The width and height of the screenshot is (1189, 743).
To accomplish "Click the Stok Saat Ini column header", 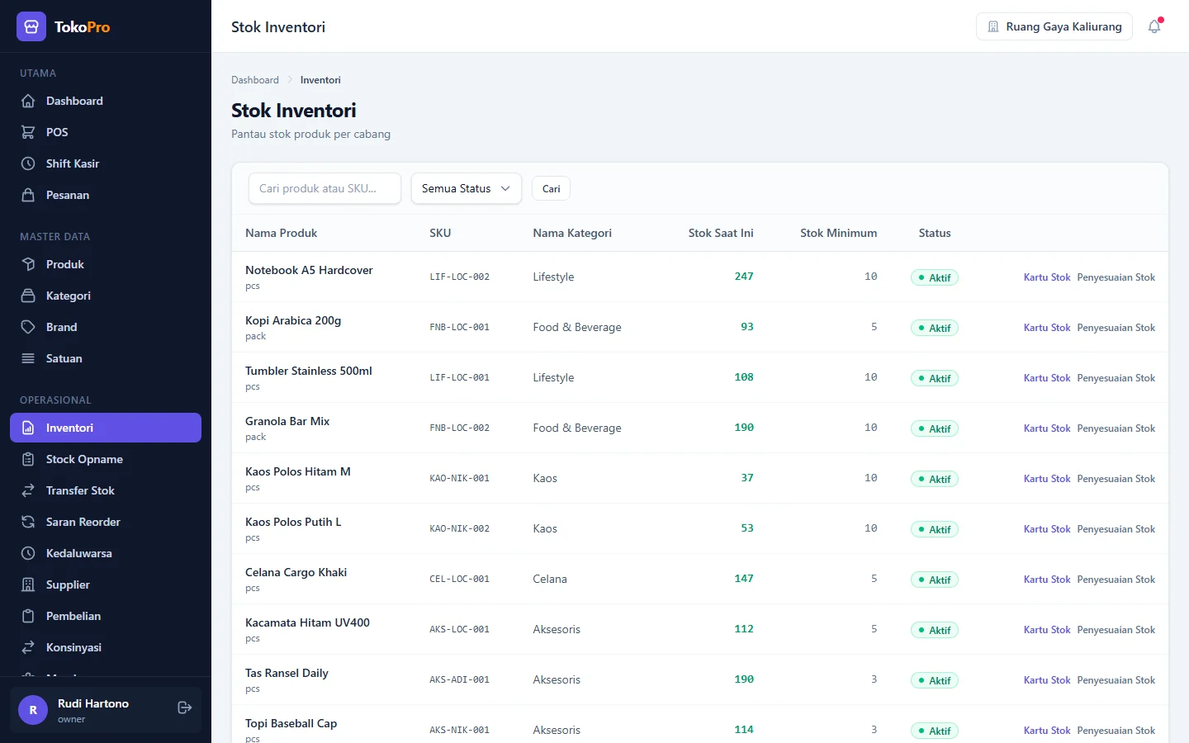I will click(x=721, y=233).
